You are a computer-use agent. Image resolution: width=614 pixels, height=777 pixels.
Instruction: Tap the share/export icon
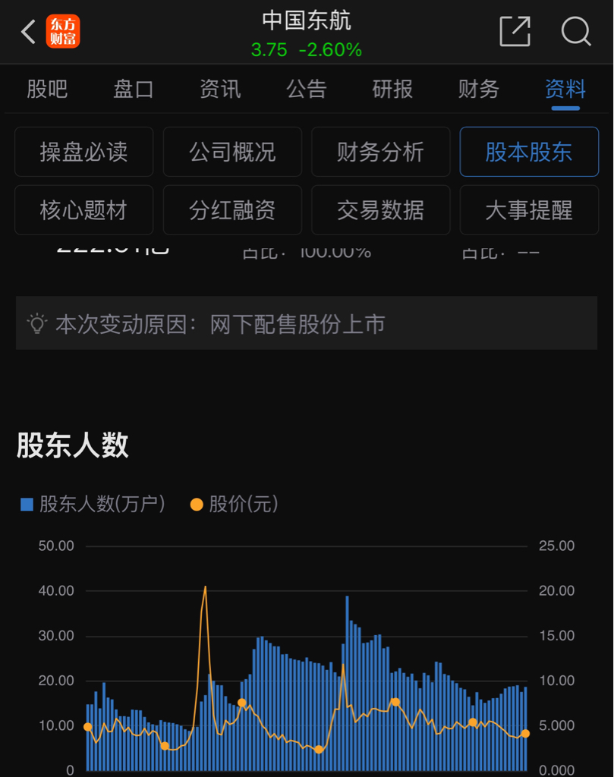click(x=515, y=31)
